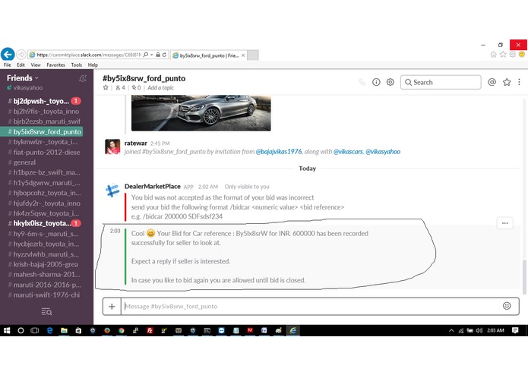Click the message pane scrollbar
This screenshot has width=528, height=375.
(x=524, y=276)
